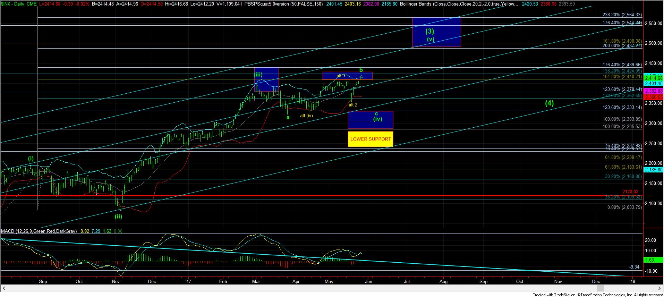Image resolution: width=664 pixels, height=297 pixels.
Task: Click the 2,414.68 last price marker
Action: 654,79
